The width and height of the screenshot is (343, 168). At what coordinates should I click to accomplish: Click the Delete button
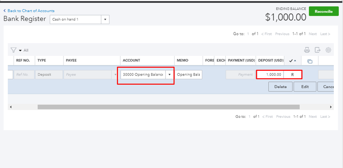281,87
